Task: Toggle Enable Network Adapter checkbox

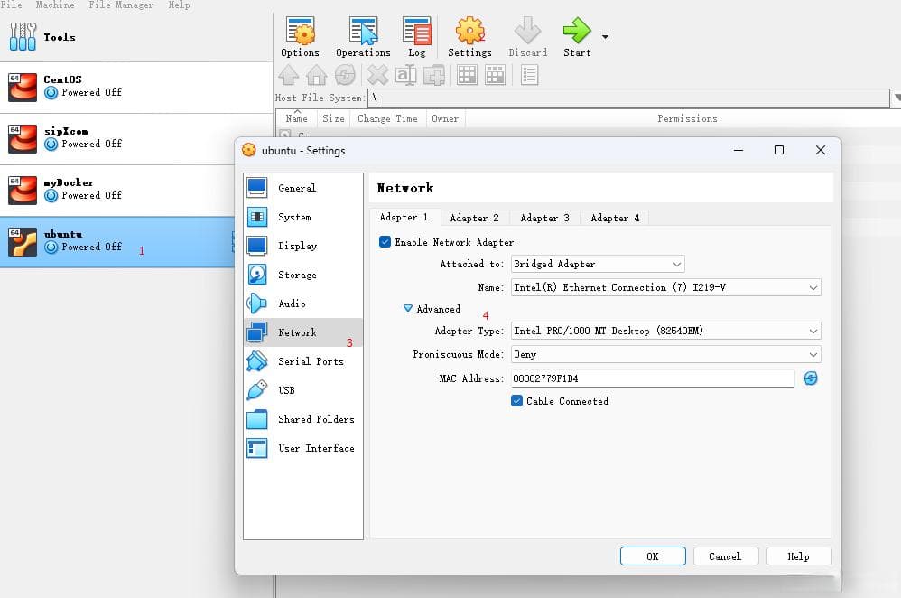Action: pyautogui.click(x=385, y=242)
